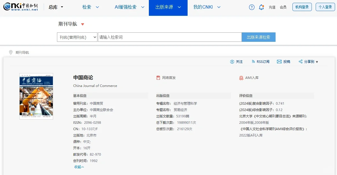
Task: Click the 充值 link
Action: pyautogui.click(x=272, y=7)
